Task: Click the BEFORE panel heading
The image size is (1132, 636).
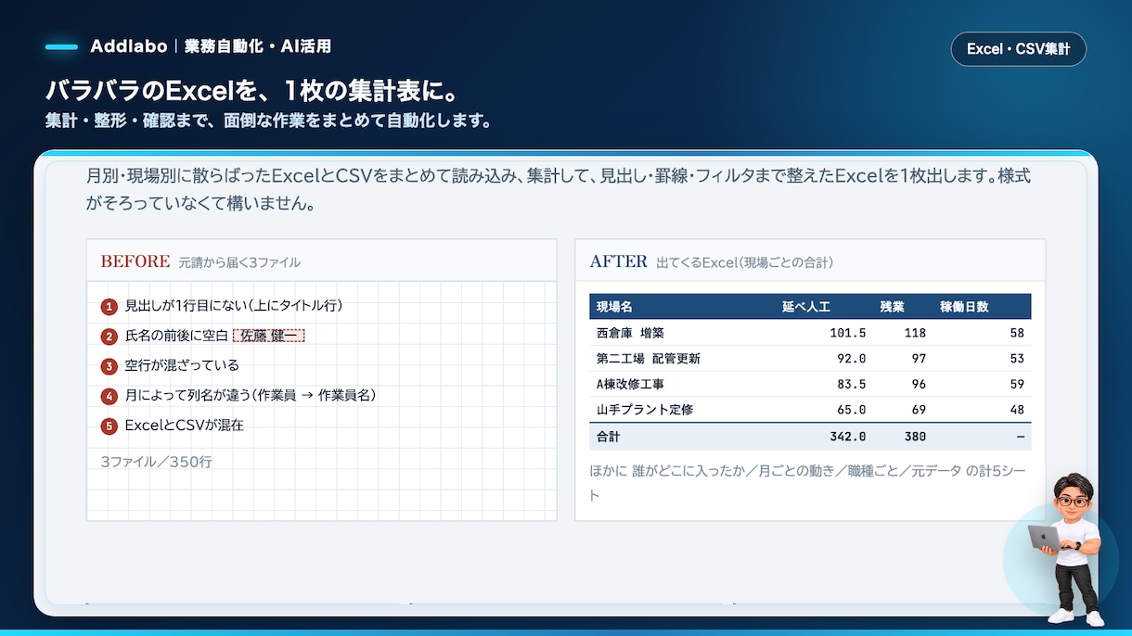Action: tap(135, 261)
